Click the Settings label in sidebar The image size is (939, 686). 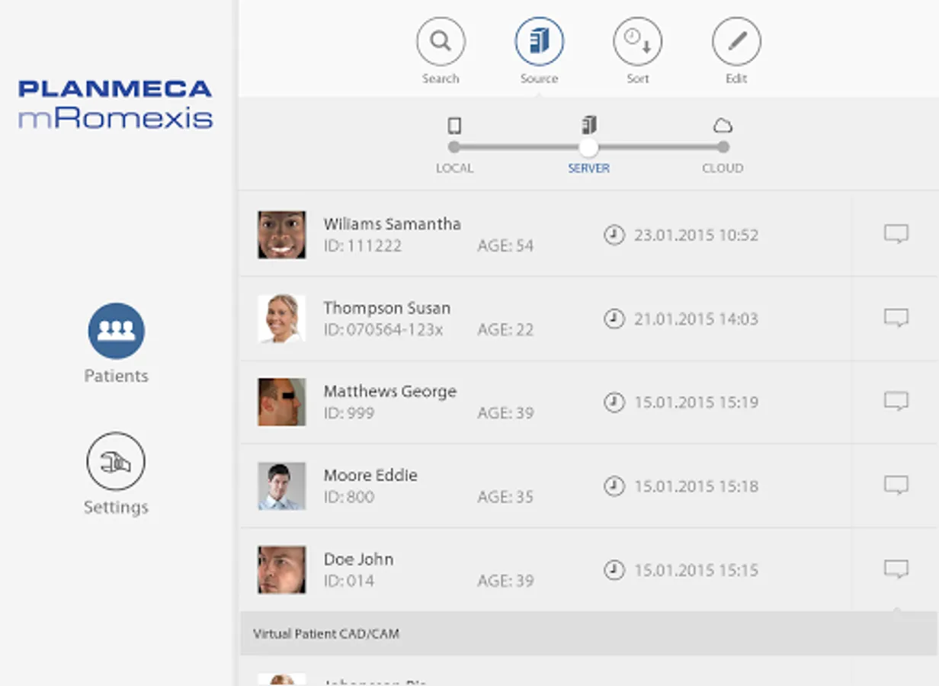[x=116, y=508]
